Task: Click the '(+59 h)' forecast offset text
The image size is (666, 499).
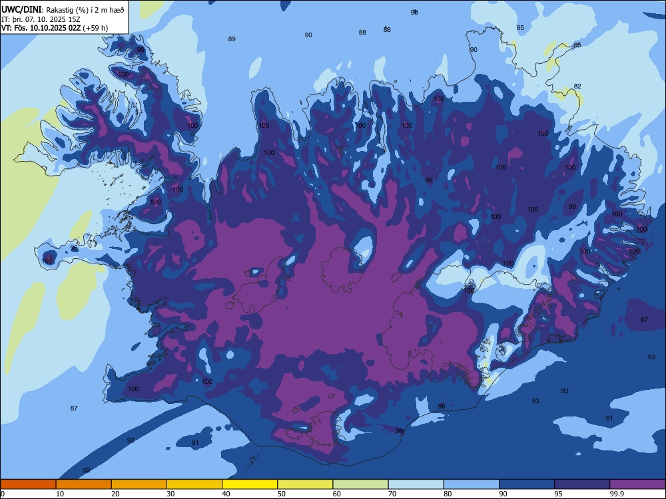Action: 95,28
